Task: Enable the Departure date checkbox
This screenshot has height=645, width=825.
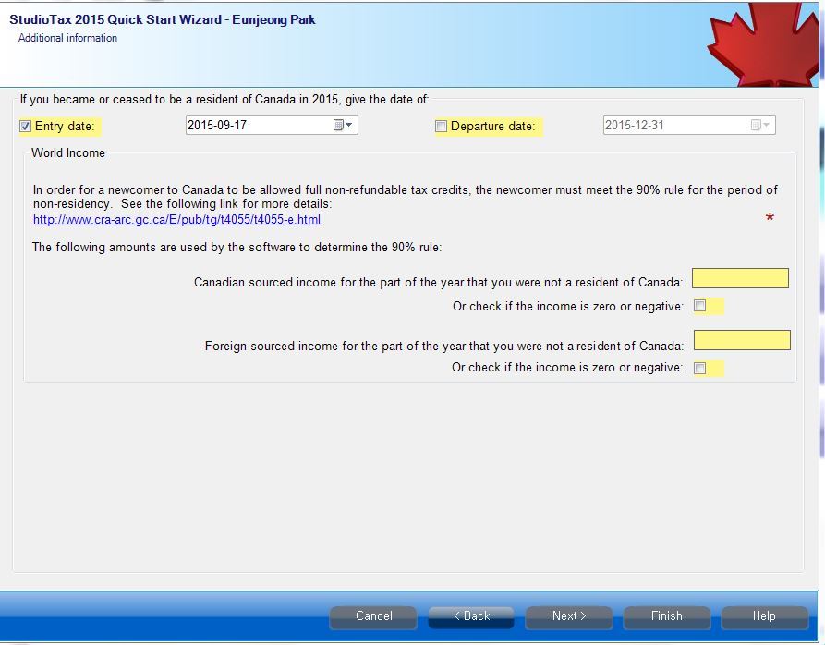Action: point(441,127)
